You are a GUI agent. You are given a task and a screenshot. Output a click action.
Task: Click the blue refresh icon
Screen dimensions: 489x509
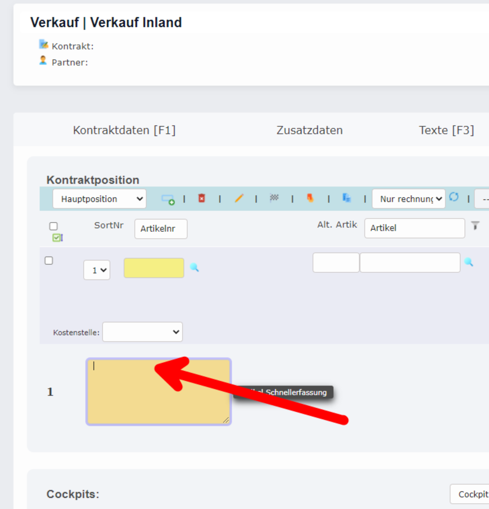click(454, 197)
